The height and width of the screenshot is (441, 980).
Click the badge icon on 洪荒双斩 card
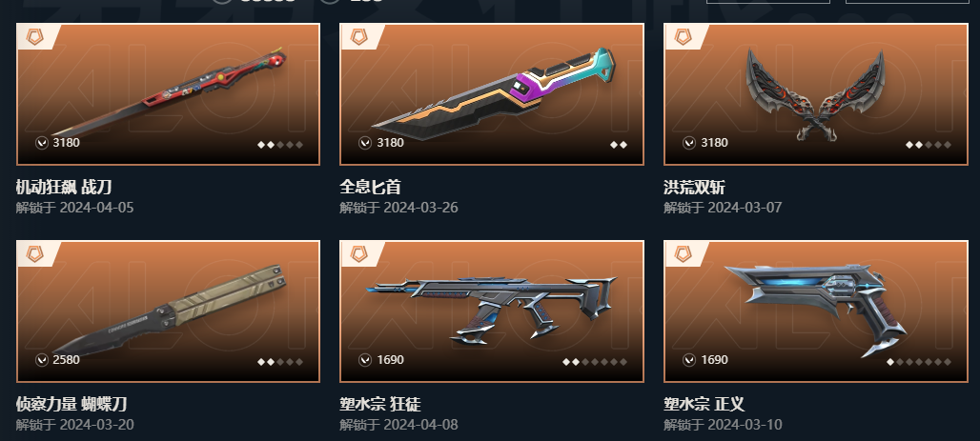tap(683, 37)
